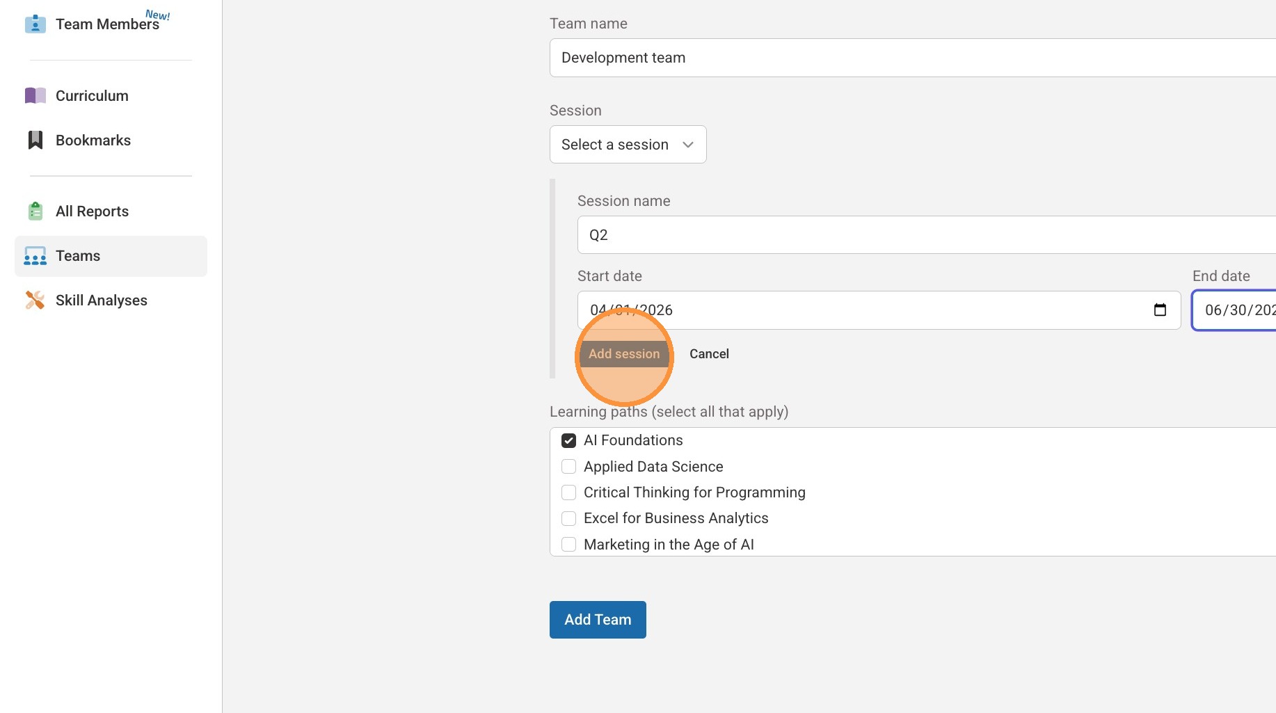Viewport: 1276px width, 713px height.
Task: Click the Add session button
Action: [x=624, y=354]
